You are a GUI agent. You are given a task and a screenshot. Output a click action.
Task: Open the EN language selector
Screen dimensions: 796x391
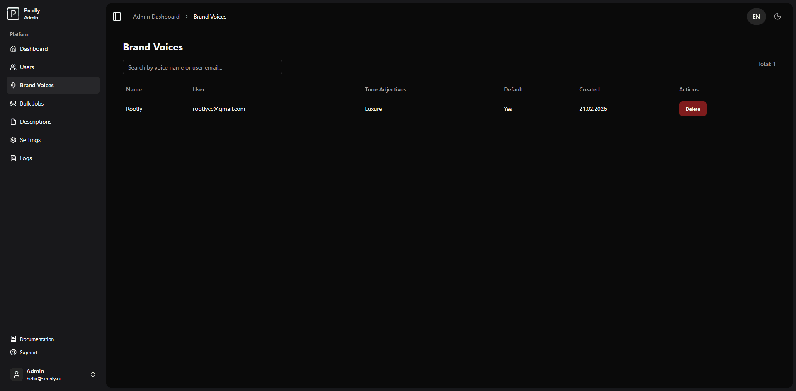click(756, 17)
